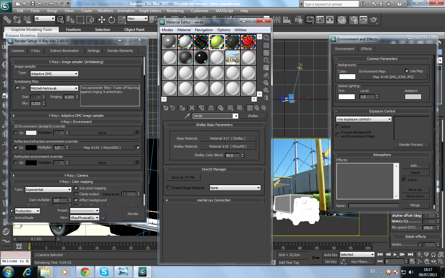Screen dimensions: 445x278
Task: Click Put to Library icon
Action: (x=221, y=108)
